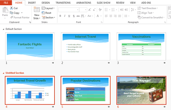
Task: Select the Bon Voyage slide thumbnail
Action: coord(141,90)
